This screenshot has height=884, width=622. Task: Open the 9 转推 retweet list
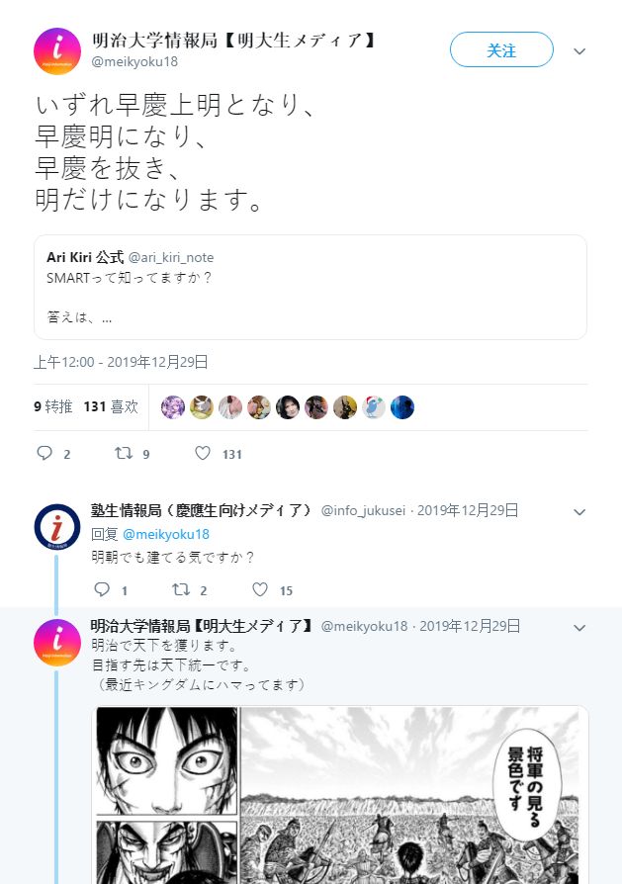coord(53,406)
